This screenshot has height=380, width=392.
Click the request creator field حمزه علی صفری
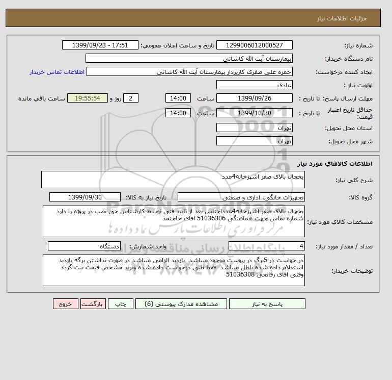189,72
